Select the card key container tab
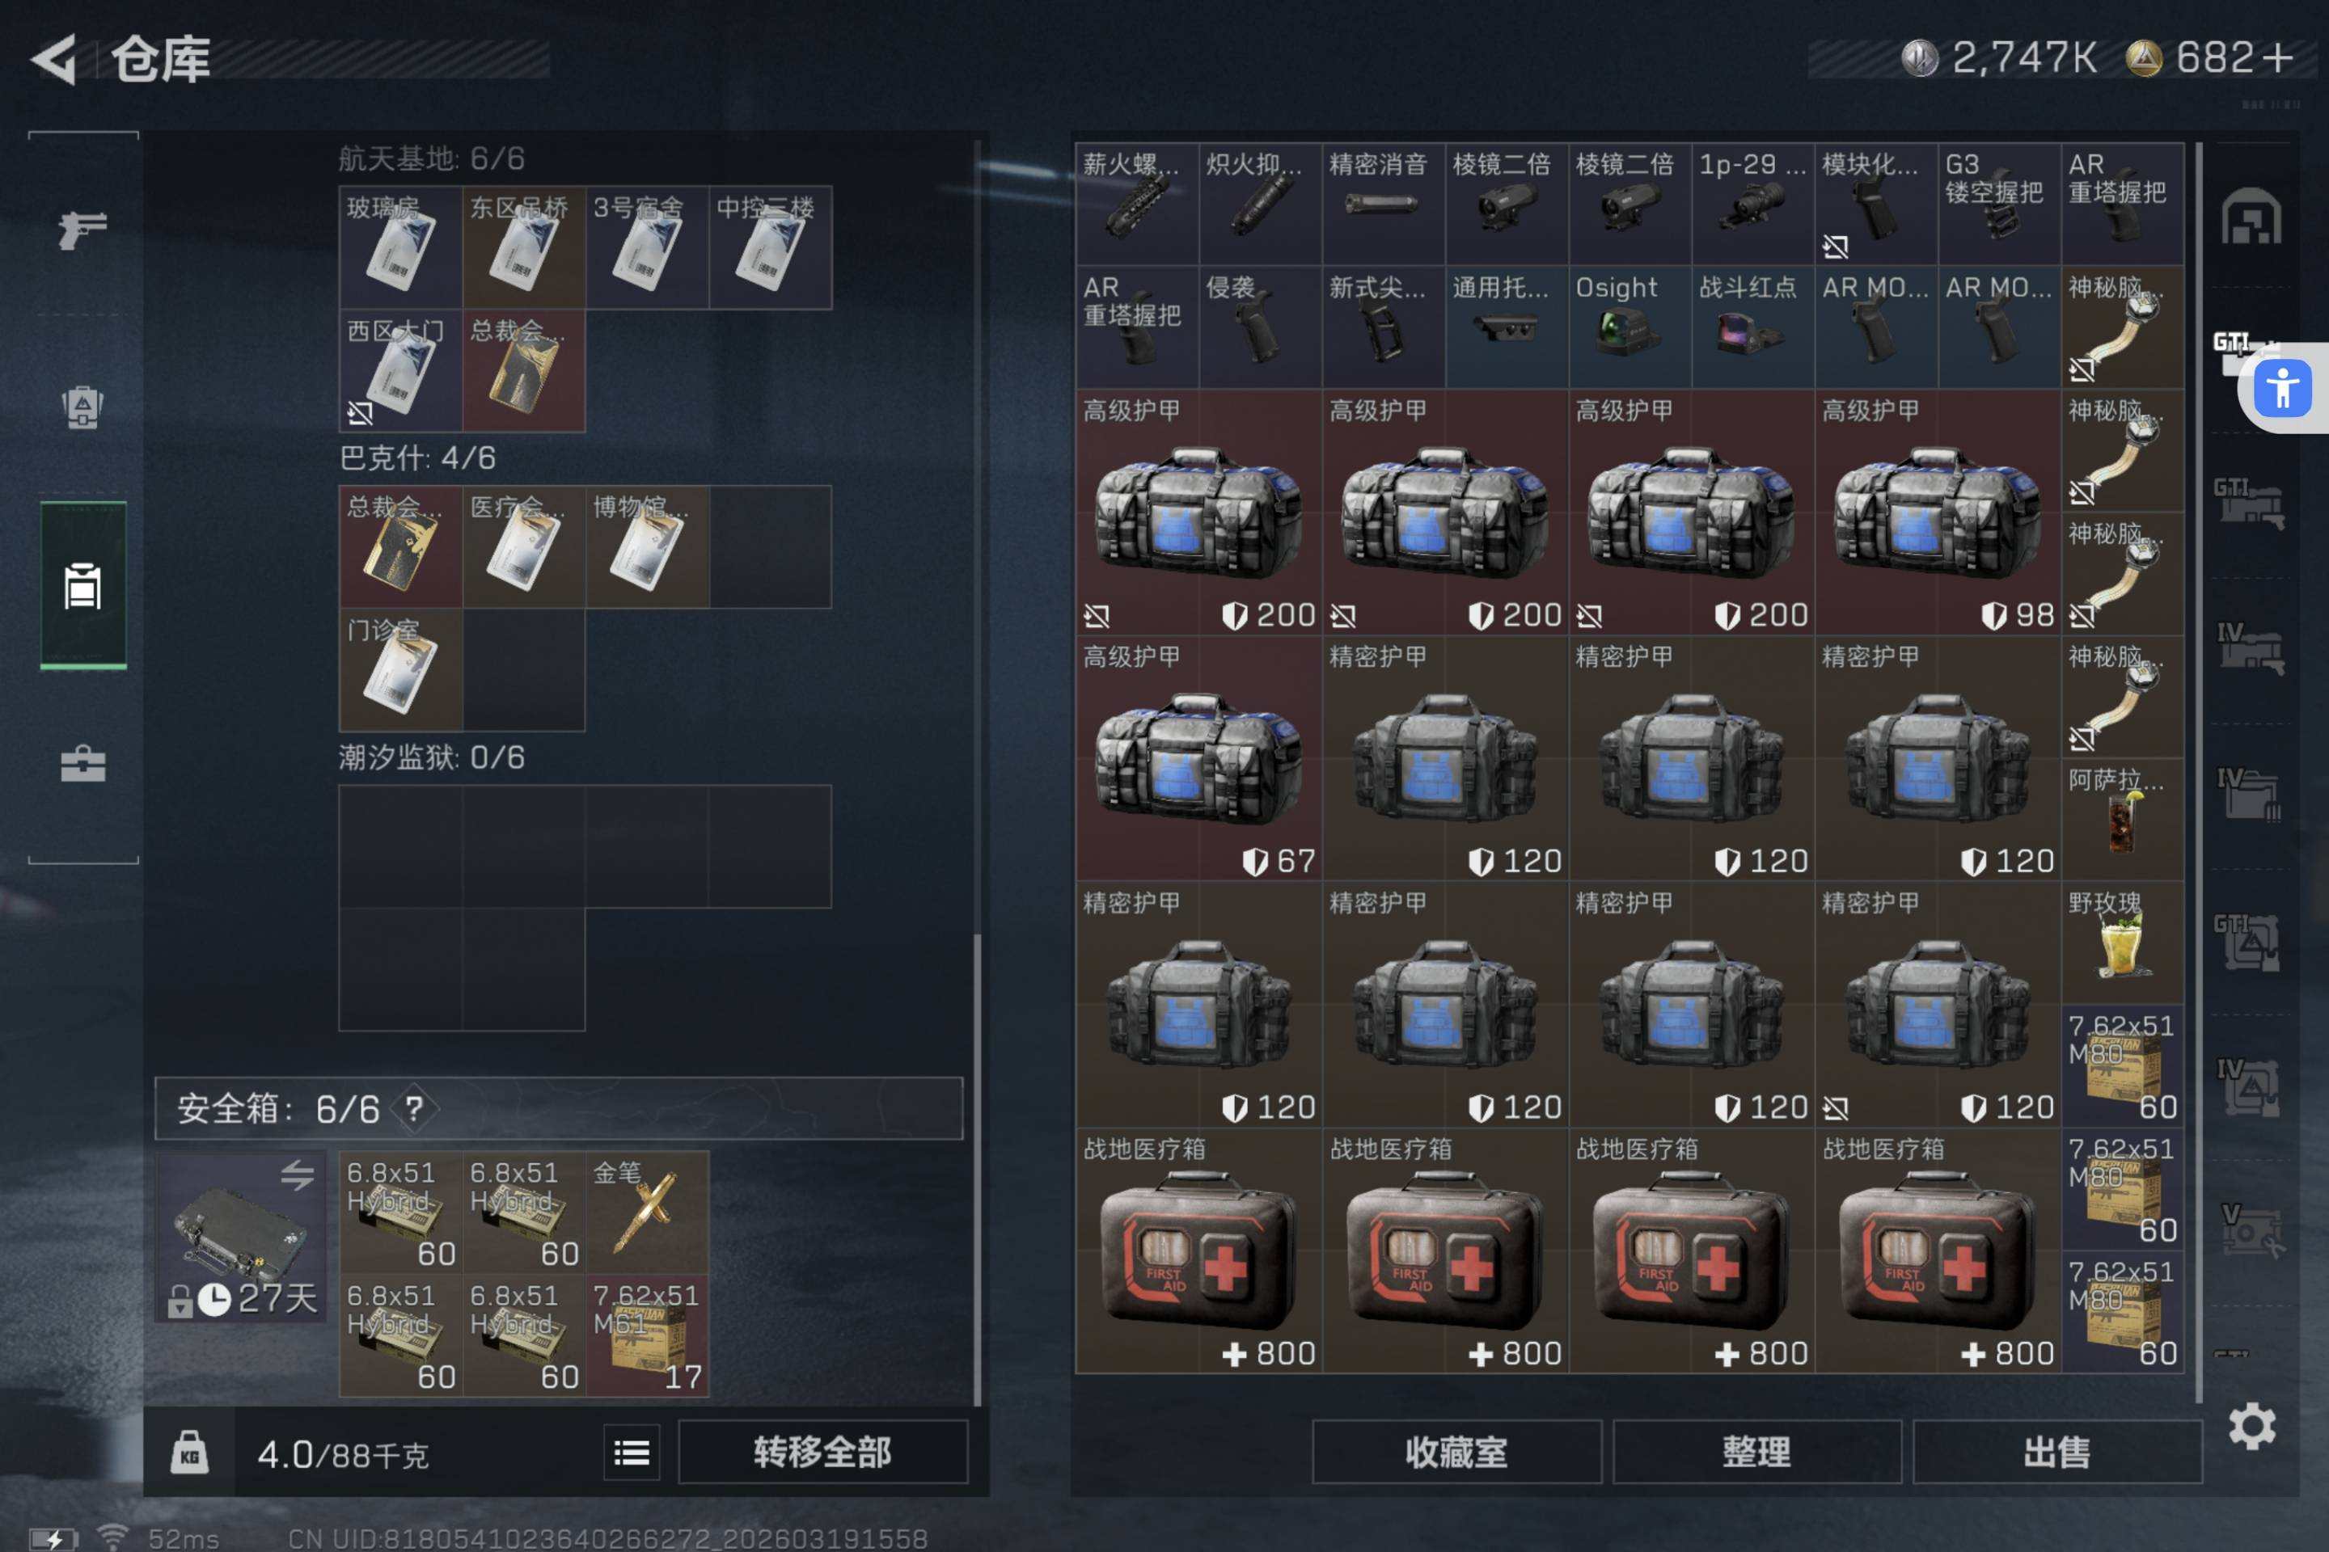 click(82, 586)
